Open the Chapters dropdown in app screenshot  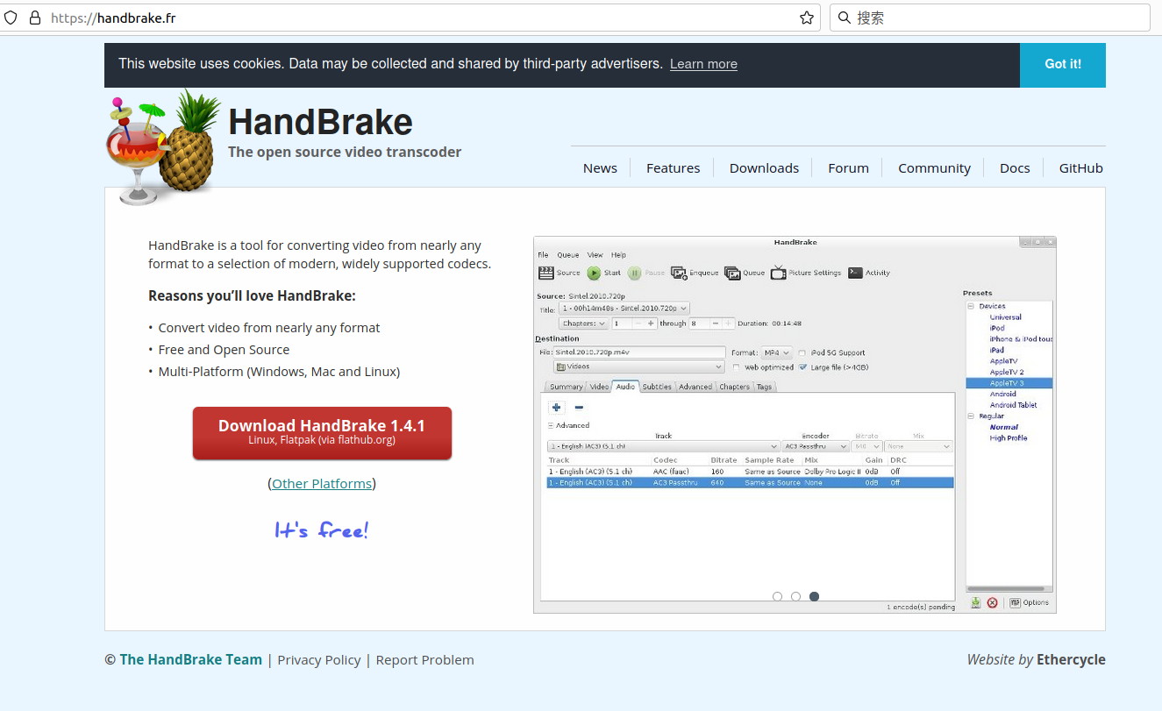coord(583,324)
